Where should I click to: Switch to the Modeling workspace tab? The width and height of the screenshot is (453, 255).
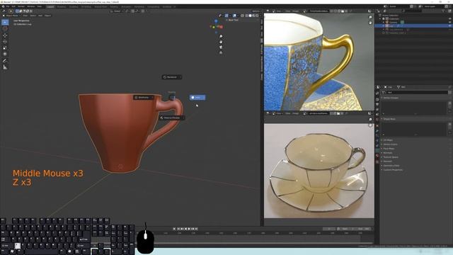pos(62,6)
